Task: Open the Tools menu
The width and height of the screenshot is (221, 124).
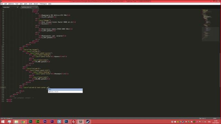Action: coord(30,4)
